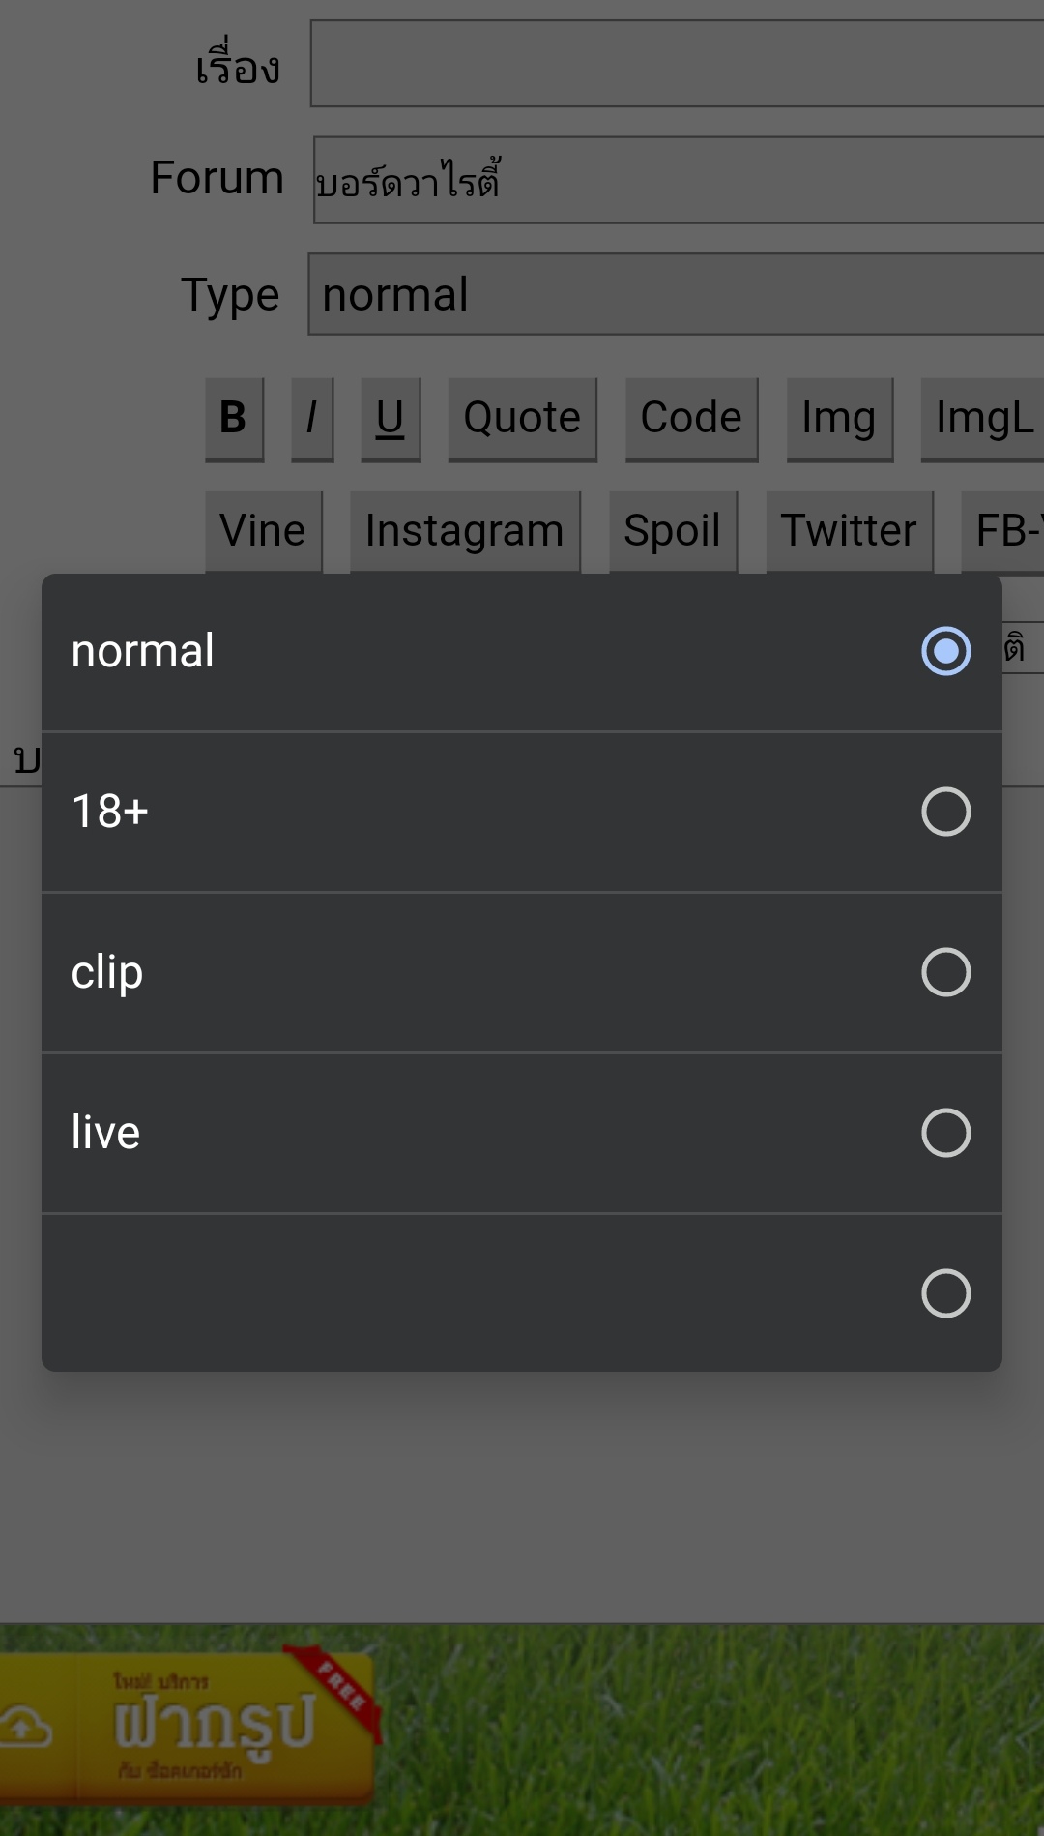1044x1836 pixels.
Task: Insert an Img tag
Action: [839, 419]
